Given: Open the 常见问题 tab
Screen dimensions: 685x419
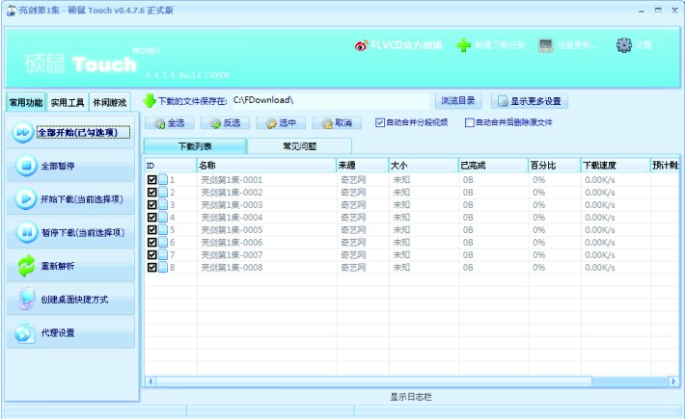Looking at the screenshot, I should point(300,146).
